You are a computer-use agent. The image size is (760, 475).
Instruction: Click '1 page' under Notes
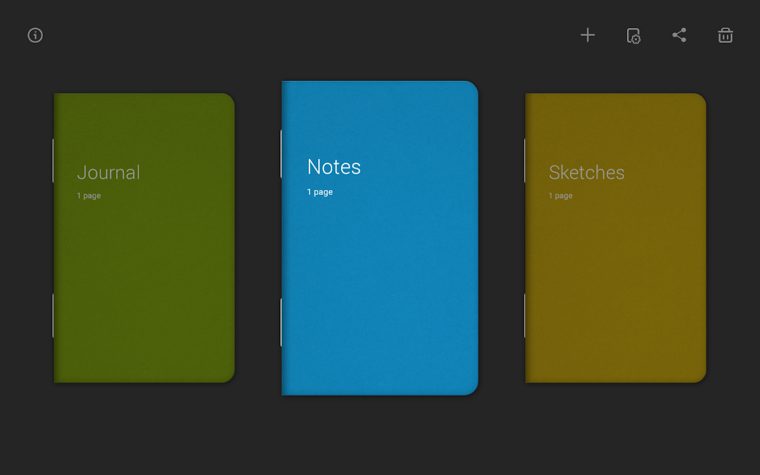pyautogui.click(x=320, y=192)
